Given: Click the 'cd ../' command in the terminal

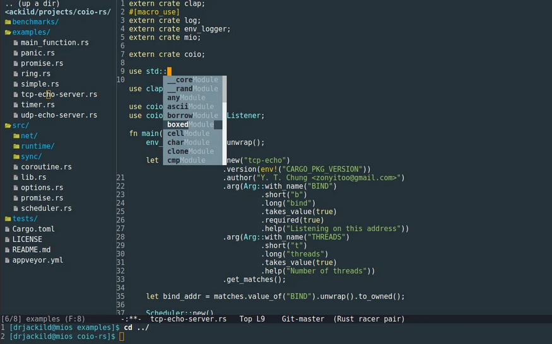Looking at the screenshot, I should pyautogui.click(x=137, y=328).
